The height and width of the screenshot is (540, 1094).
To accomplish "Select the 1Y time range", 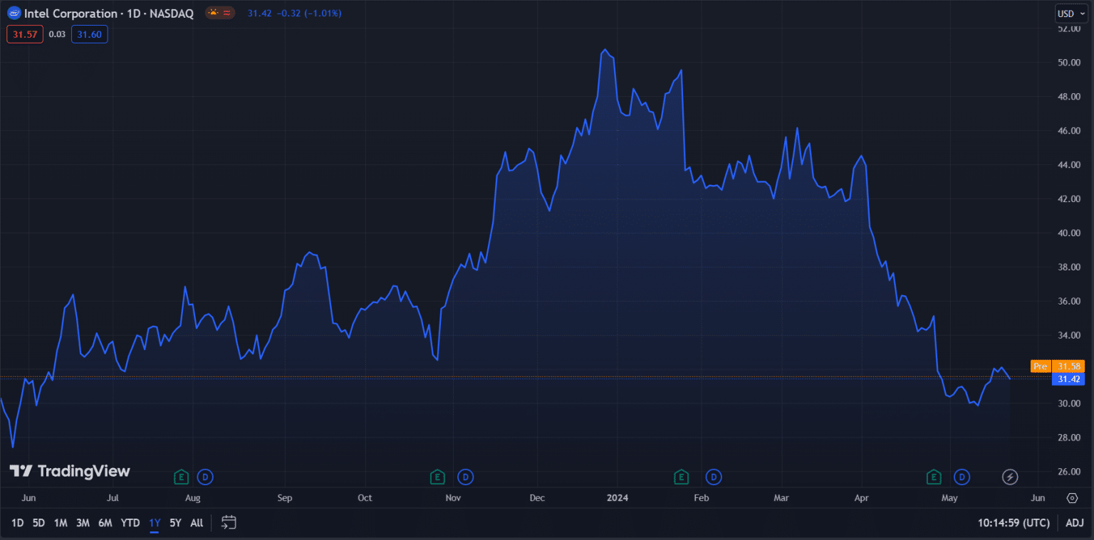I will (155, 523).
